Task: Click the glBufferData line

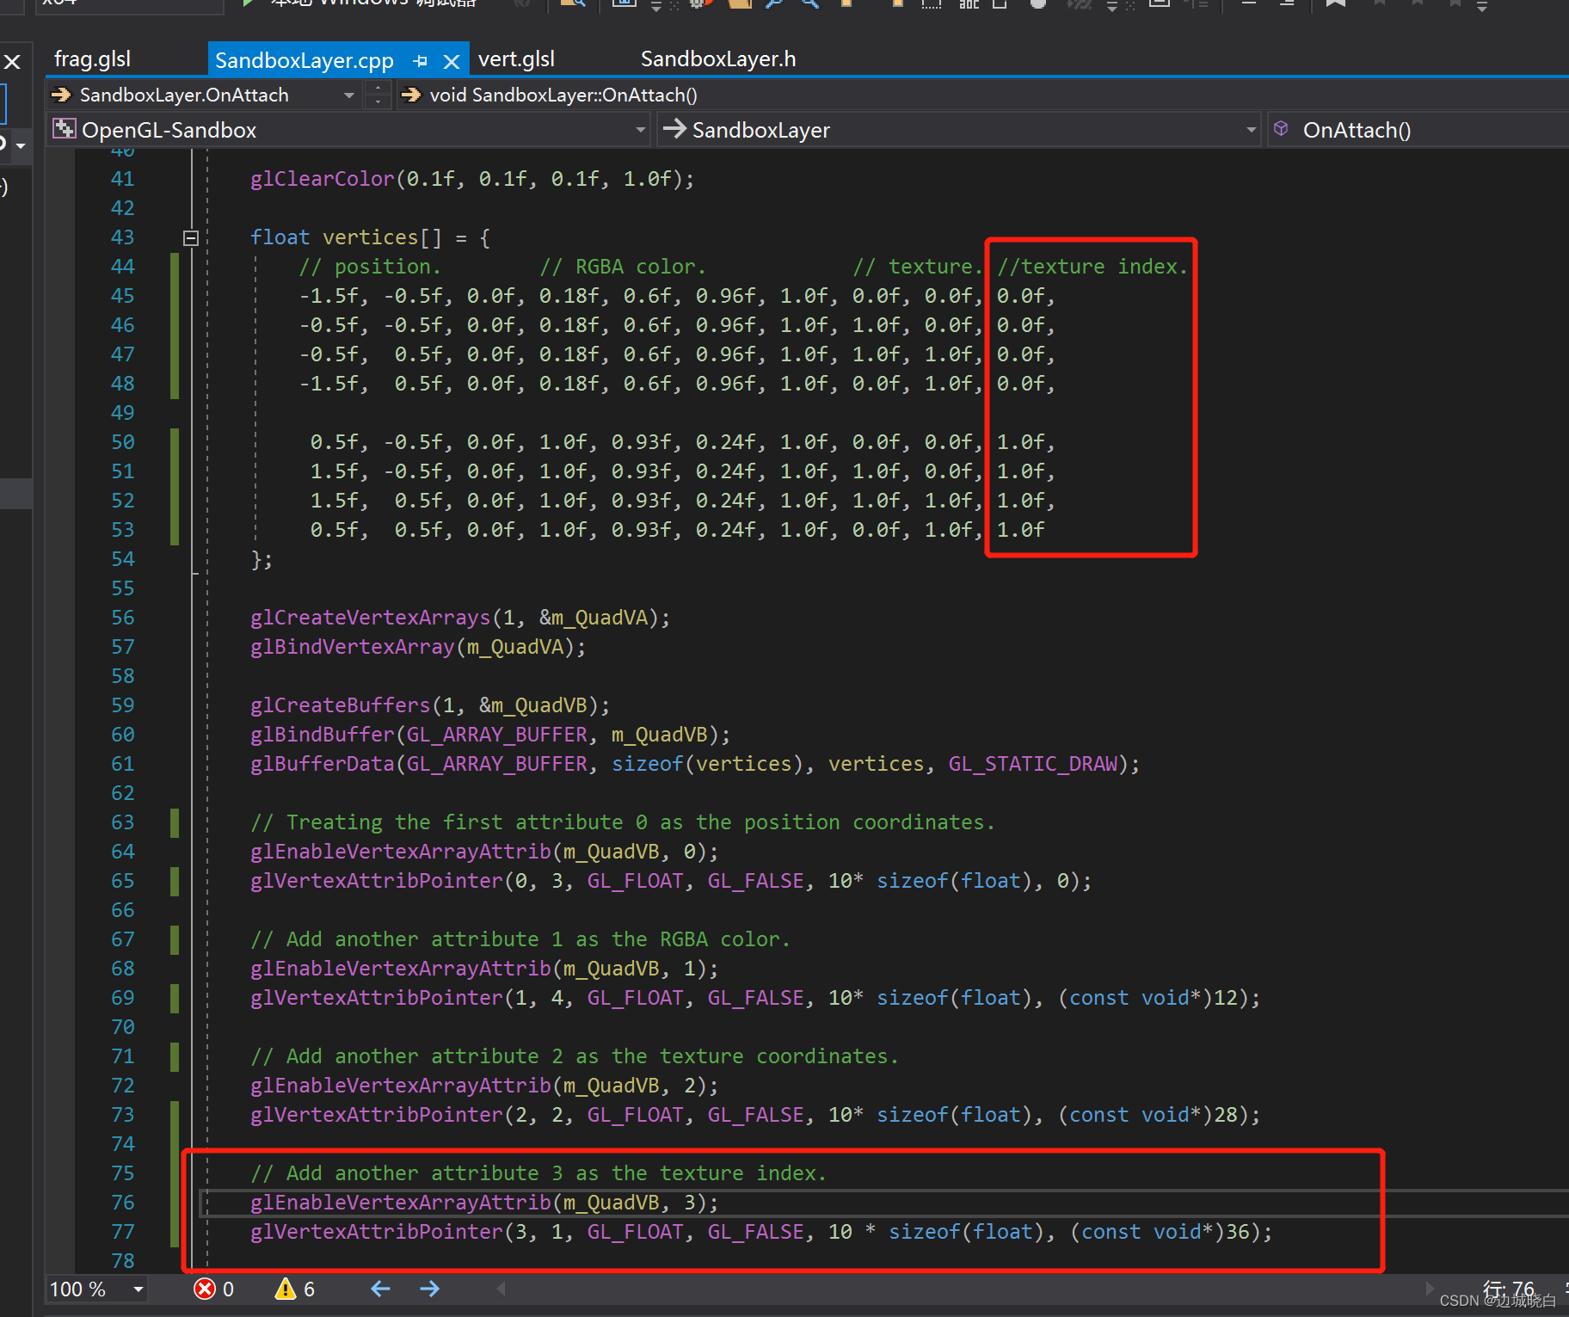Action: click(x=695, y=764)
